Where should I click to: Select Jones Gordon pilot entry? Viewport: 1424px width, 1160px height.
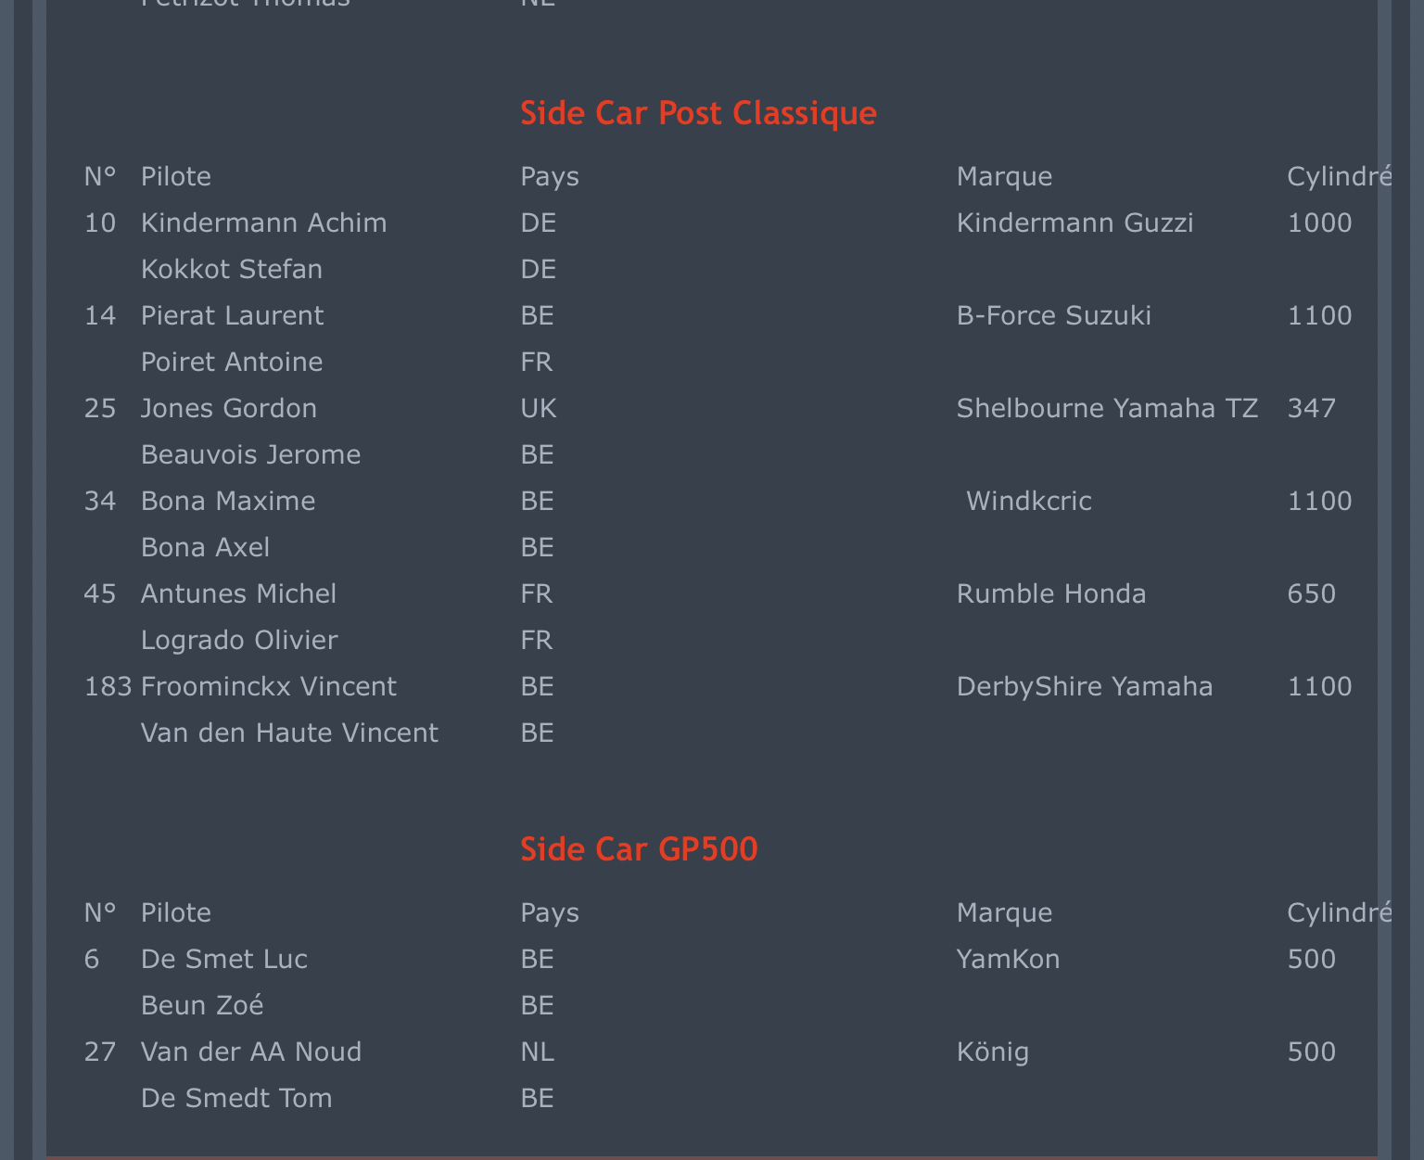tap(229, 409)
